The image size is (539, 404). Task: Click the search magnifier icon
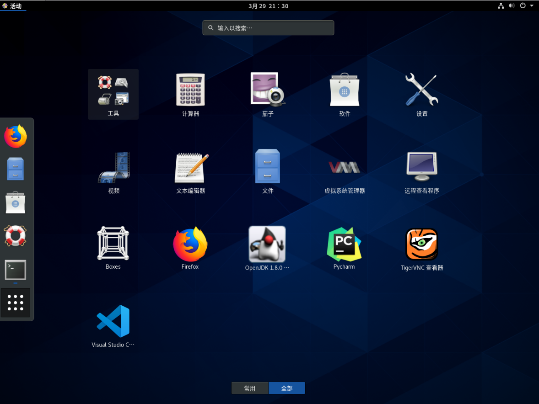(x=211, y=28)
